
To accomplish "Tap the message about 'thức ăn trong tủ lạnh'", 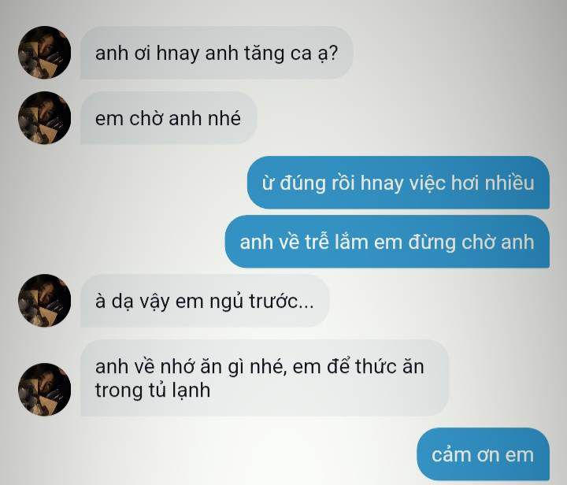I will tap(265, 378).
